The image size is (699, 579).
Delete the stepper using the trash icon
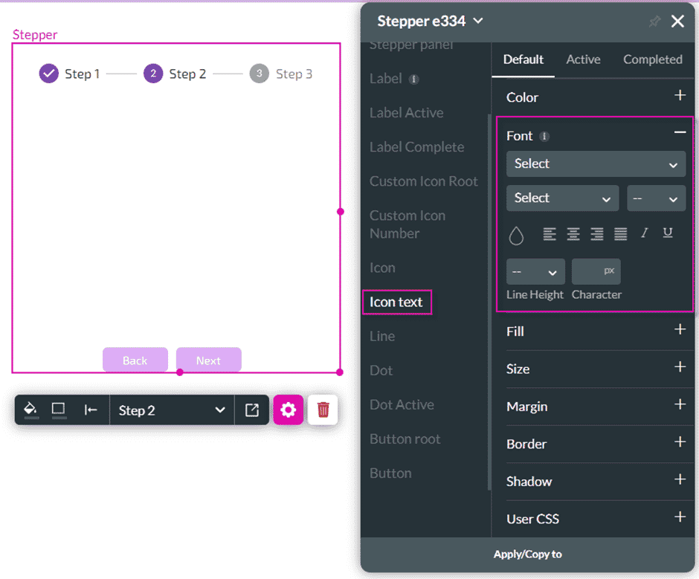[323, 410]
